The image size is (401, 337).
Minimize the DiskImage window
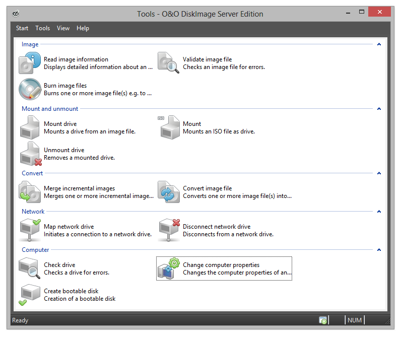(x=348, y=12)
